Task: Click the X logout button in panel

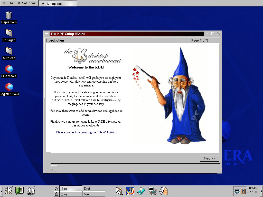Action: tap(57, 188)
